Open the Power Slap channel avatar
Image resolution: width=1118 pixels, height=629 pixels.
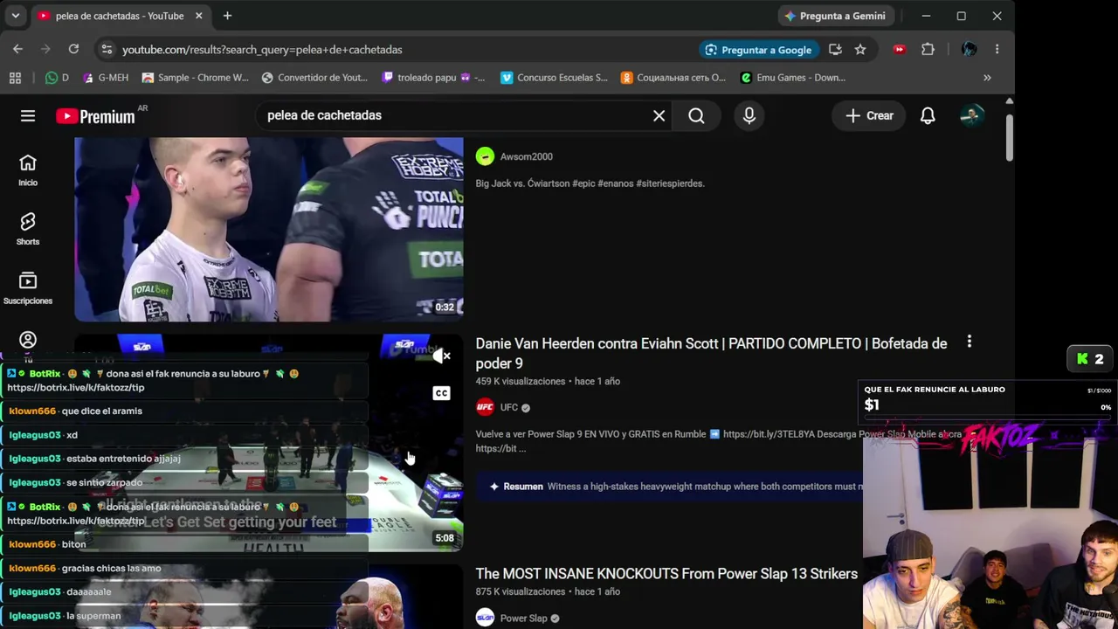tap(485, 618)
